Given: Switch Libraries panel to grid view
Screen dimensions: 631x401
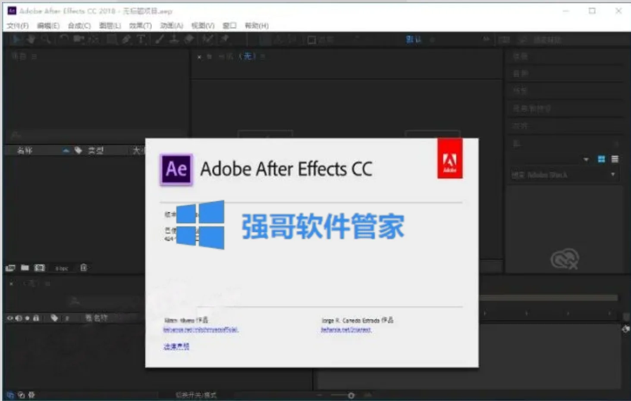Looking at the screenshot, I should 601,159.
